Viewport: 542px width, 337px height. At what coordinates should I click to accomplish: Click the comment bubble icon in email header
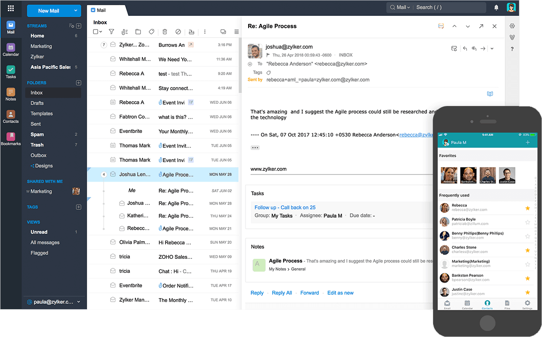click(441, 26)
